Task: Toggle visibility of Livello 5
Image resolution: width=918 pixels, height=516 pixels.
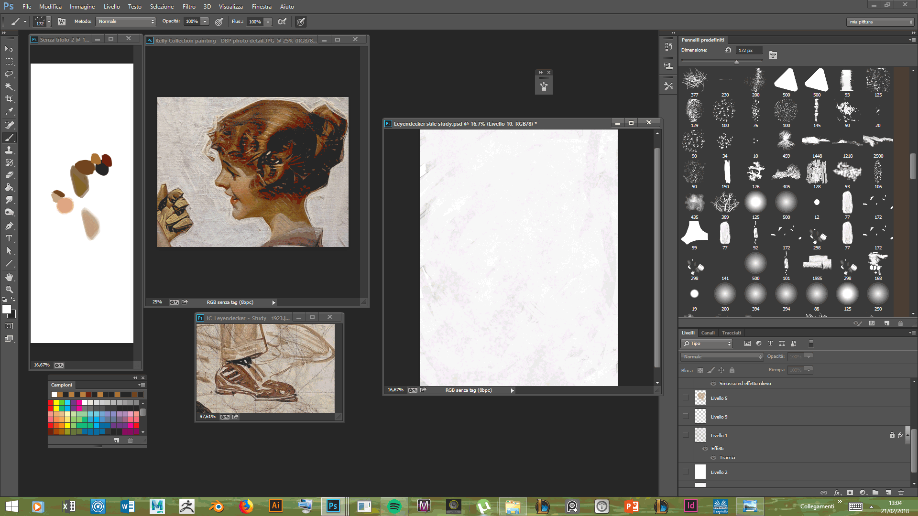Action: pyautogui.click(x=686, y=398)
